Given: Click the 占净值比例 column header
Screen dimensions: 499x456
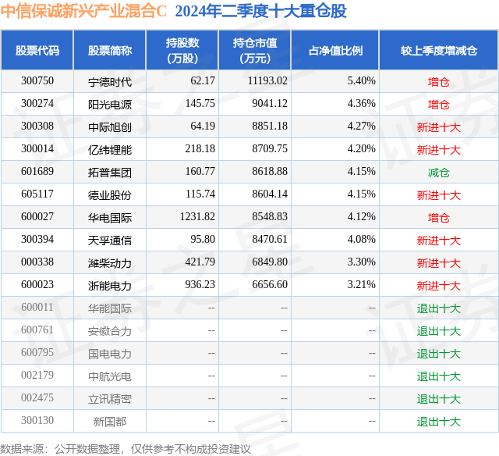Looking at the screenshot, I should [x=335, y=50].
